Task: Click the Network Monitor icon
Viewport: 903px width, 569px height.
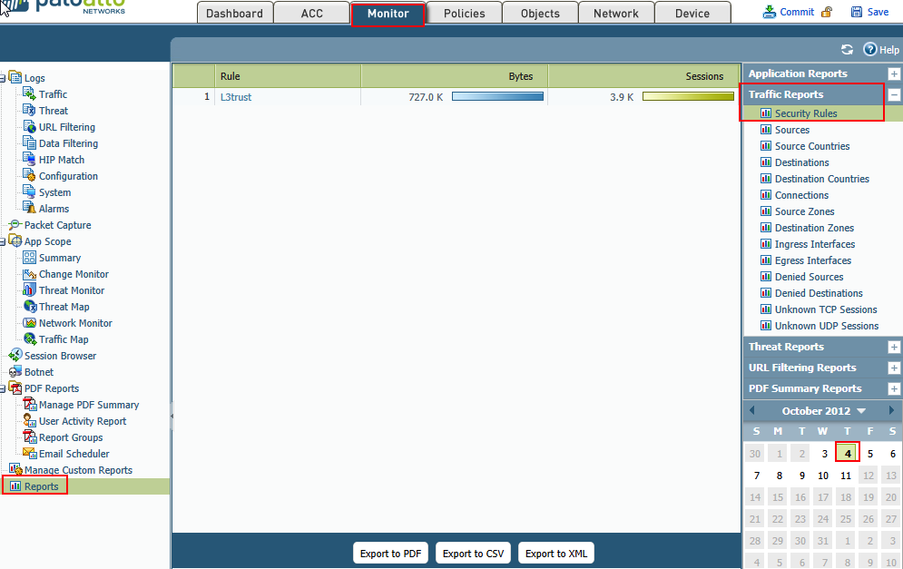Action: coord(29,322)
